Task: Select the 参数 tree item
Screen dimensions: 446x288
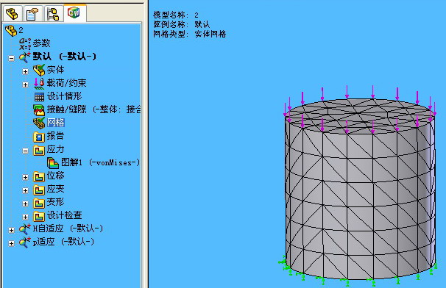Action: (x=41, y=43)
